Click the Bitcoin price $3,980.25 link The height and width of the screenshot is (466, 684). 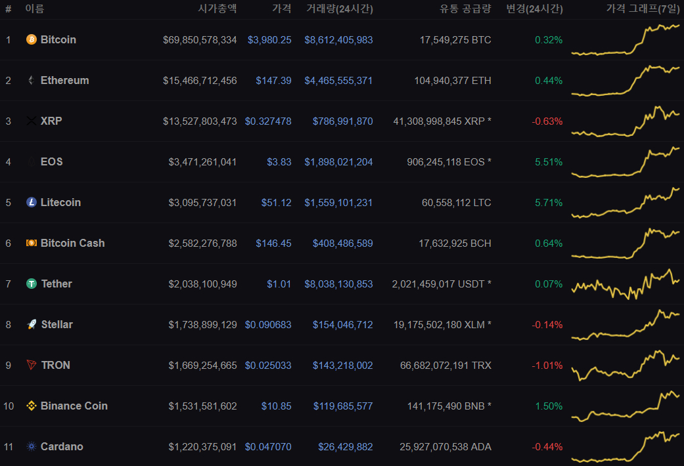pyautogui.click(x=269, y=39)
